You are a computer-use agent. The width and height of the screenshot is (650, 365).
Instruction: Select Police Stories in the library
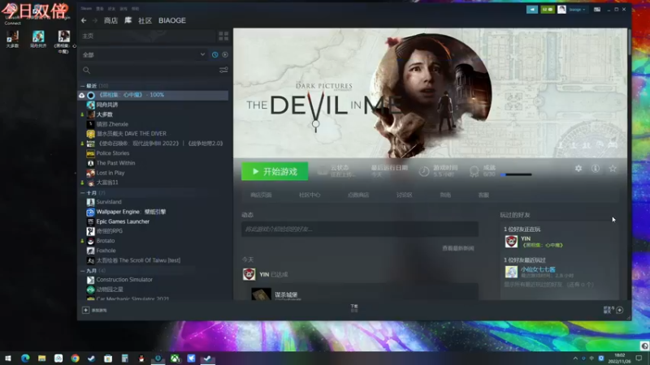pyautogui.click(x=113, y=153)
